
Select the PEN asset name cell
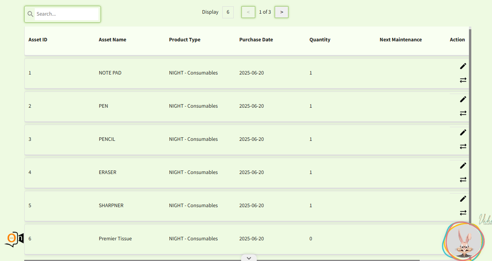[104, 106]
